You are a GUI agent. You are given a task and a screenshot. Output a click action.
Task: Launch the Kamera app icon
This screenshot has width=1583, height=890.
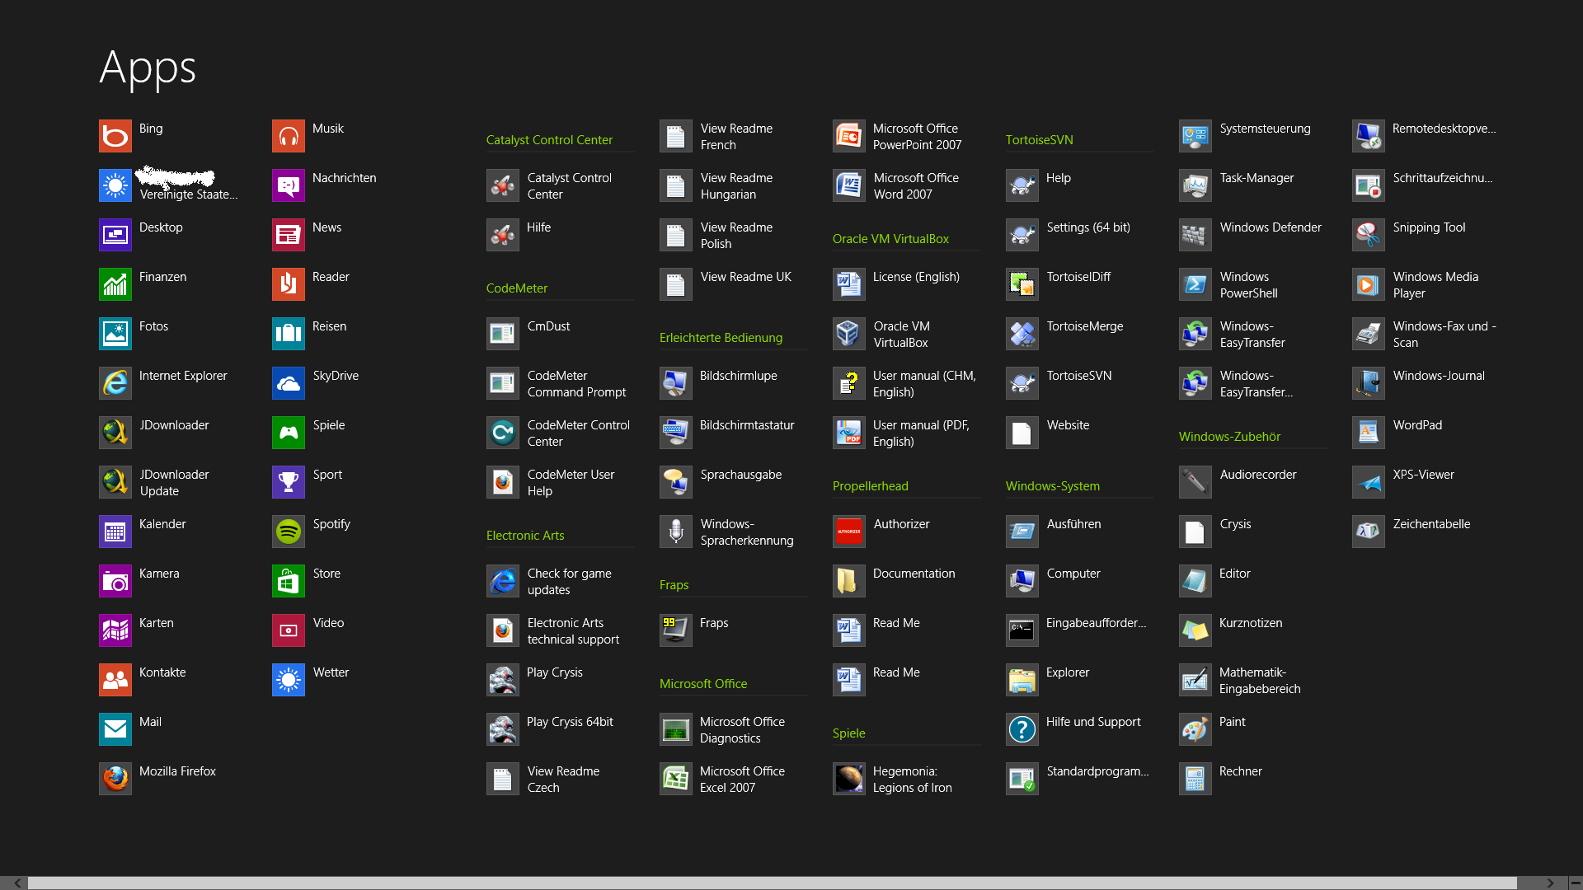(x=115, y=581)
